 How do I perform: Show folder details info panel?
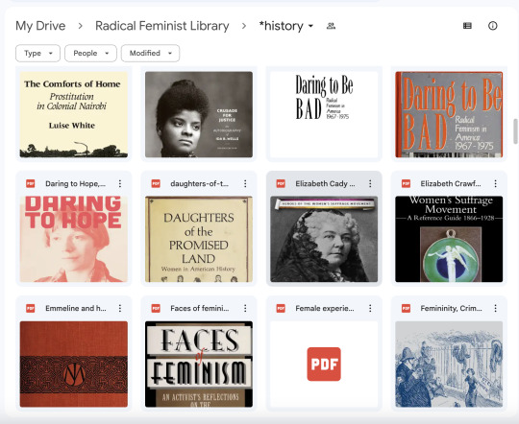click(x=492, y=26)
